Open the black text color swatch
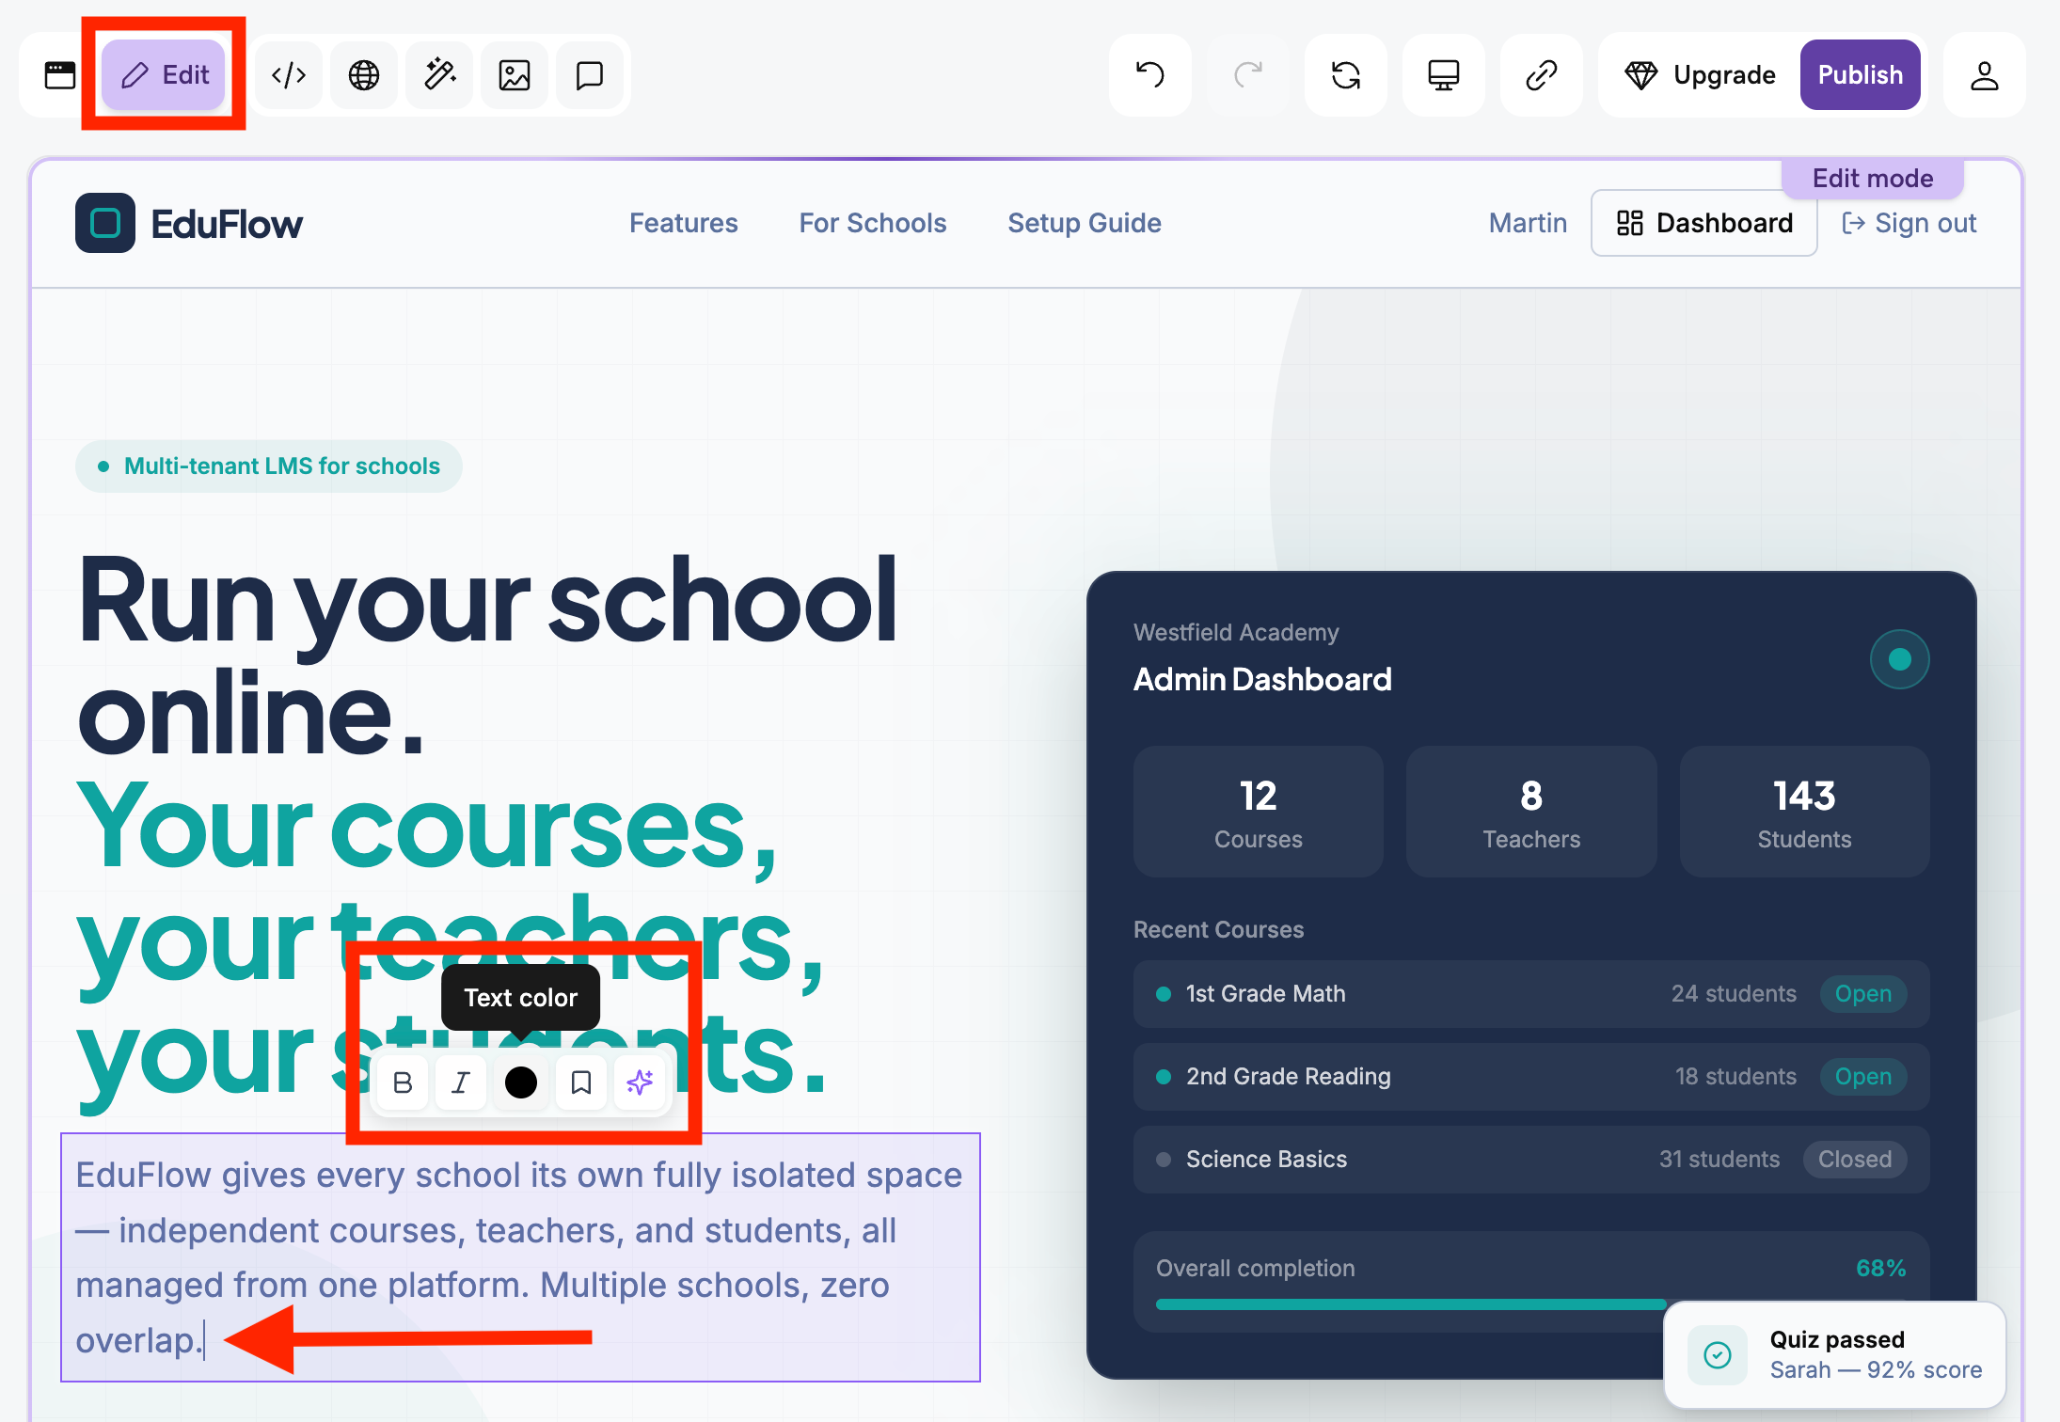Viewport: 2060px width, 1422px height. (520, 1082)
